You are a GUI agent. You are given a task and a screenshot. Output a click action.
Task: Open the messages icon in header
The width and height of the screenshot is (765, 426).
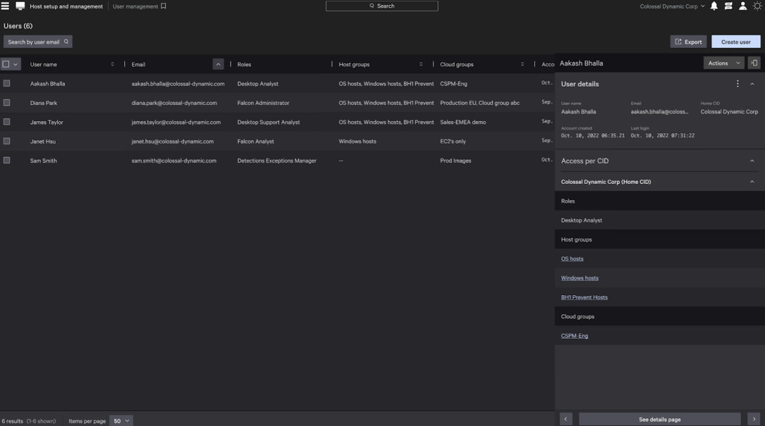pos(728,6)
